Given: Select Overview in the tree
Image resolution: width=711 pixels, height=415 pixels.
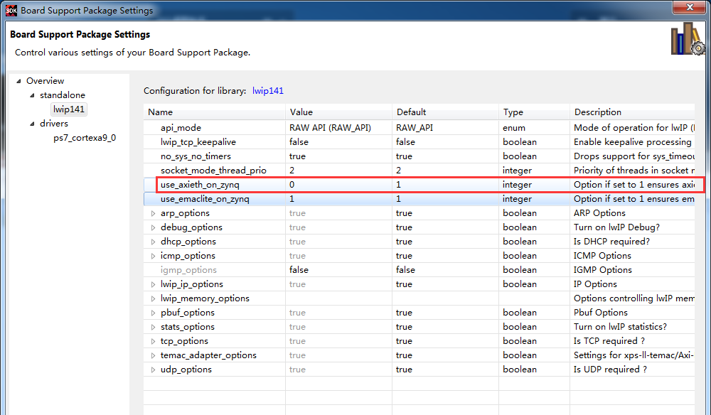Looking at the screenshot, I should tap(45, 80).
